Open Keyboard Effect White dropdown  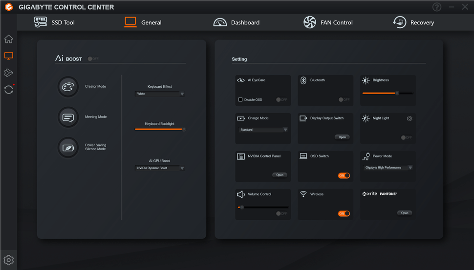[x=160, y=94]
